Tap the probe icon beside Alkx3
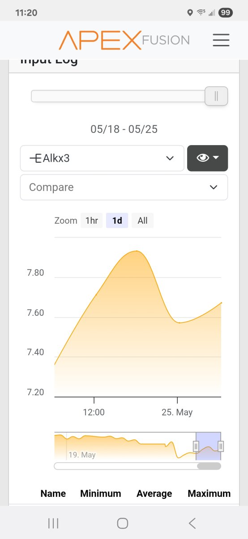248x539 pixels. 35,158
